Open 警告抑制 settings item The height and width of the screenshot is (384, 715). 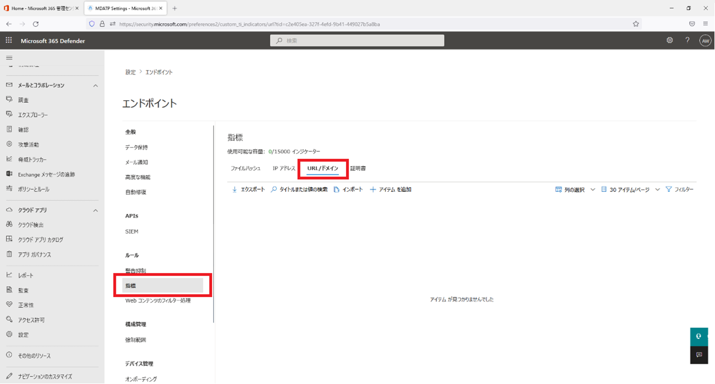click(135, 271)
